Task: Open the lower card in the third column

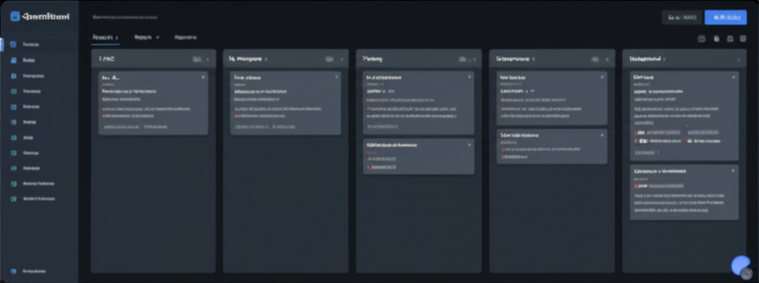Action: pos(419,157)
